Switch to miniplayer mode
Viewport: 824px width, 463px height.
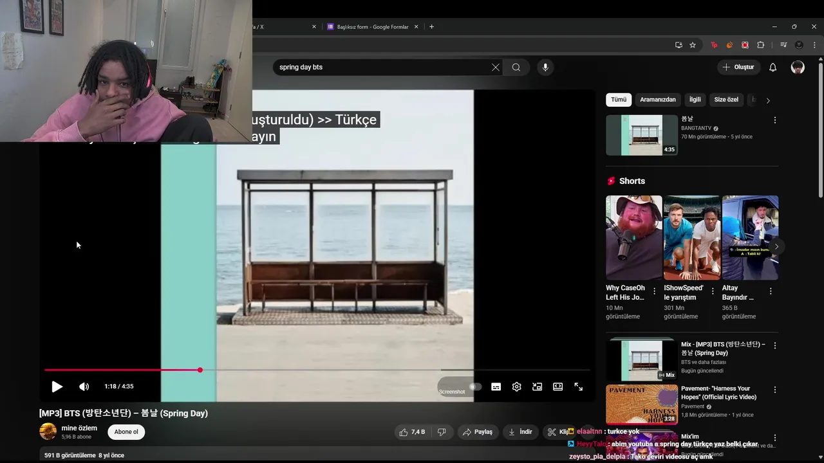(x=537, y=386)
